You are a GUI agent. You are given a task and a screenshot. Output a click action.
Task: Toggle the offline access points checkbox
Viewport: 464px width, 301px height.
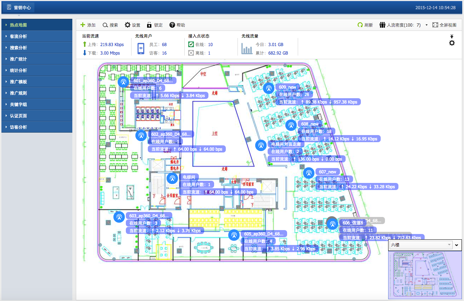click(191, 53)
